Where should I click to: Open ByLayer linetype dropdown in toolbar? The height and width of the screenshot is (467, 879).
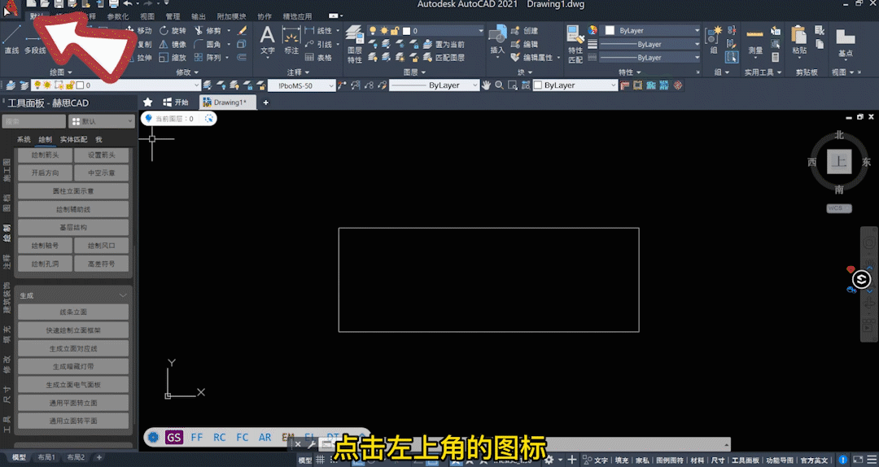[x=434, y=85]
